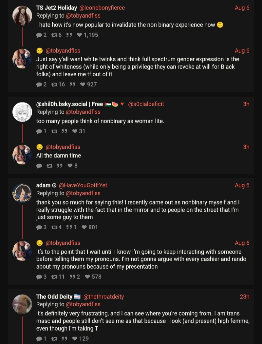The height and width of the screenshot is (344, 262).
Task: Open @s0cialdeficit profile handle
Action: (x=146, y=104)
